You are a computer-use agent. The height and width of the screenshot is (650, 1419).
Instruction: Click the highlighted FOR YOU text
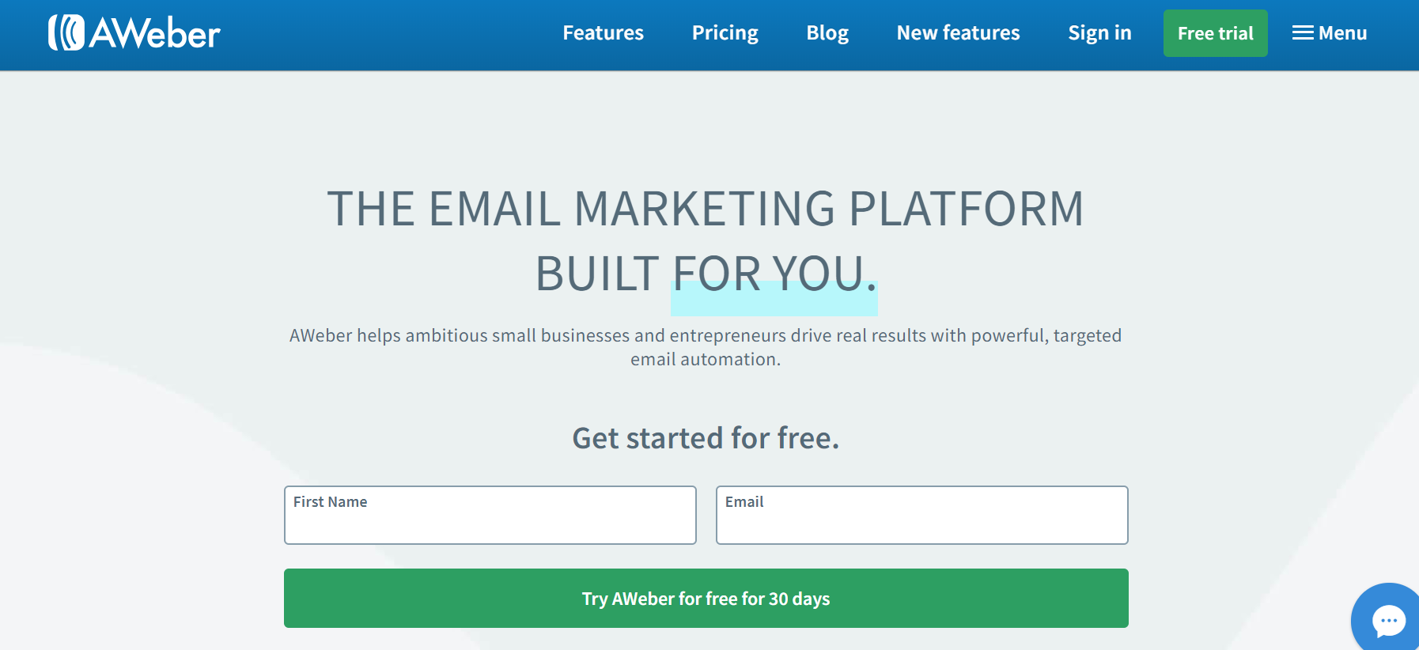tap(774, 274)
